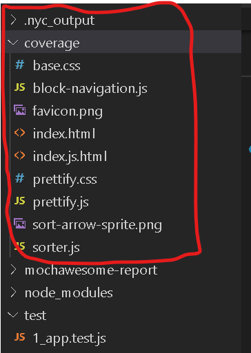Collapse the coverage folder chevron
251x353 pixels.
(13, 43)
